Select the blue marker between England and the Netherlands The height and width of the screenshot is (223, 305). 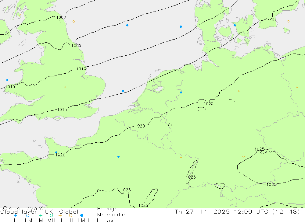(x=123, y=91)
